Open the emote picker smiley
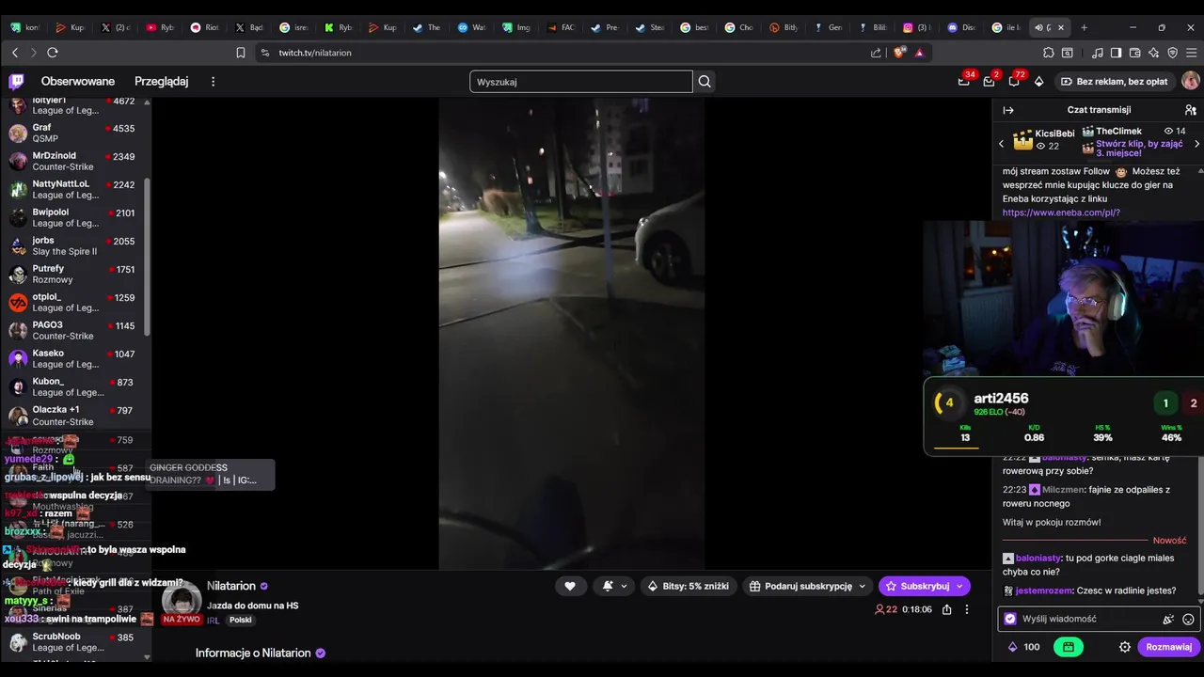This screenshot has height=677, width=1204. (1188, 620)
